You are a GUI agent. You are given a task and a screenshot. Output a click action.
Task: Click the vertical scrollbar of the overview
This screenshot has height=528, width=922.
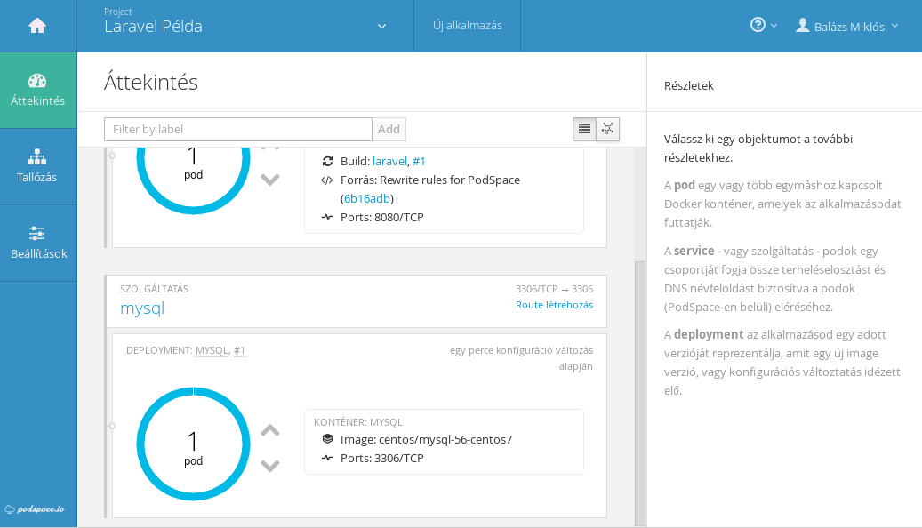click(640, 394)
